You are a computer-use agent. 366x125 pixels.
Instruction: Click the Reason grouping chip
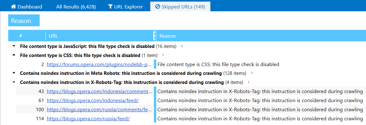[x=24, y=21]
